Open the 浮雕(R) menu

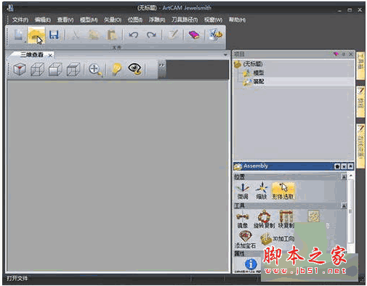157,20
